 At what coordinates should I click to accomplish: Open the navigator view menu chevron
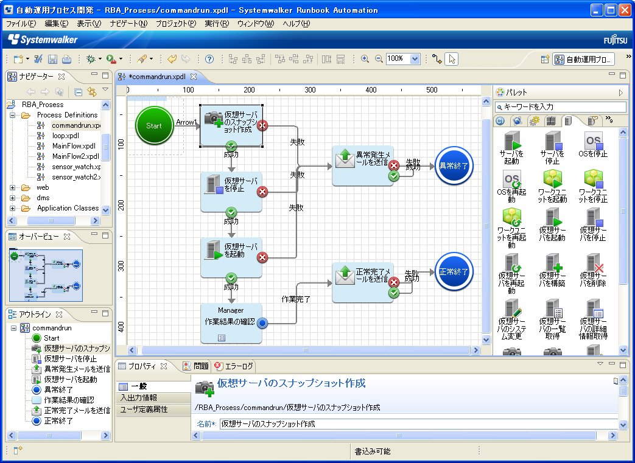105,89
